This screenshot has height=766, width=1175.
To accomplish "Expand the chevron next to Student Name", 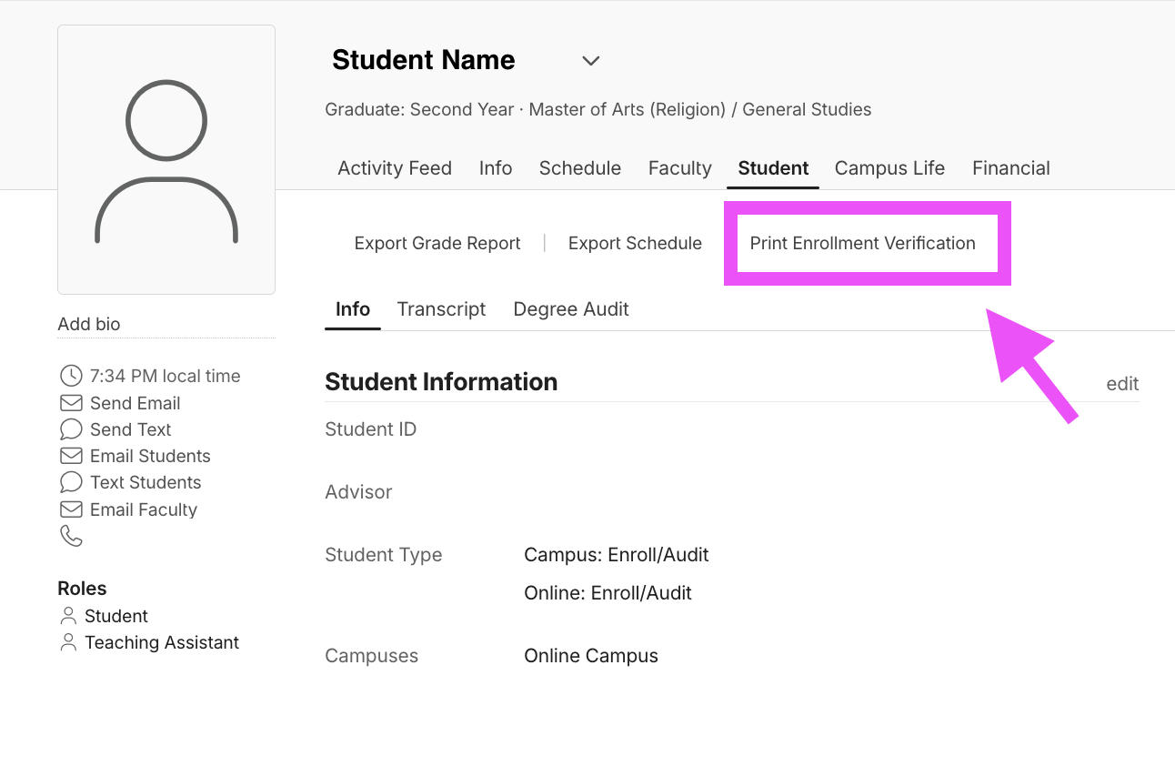I will tap(591, 61).
